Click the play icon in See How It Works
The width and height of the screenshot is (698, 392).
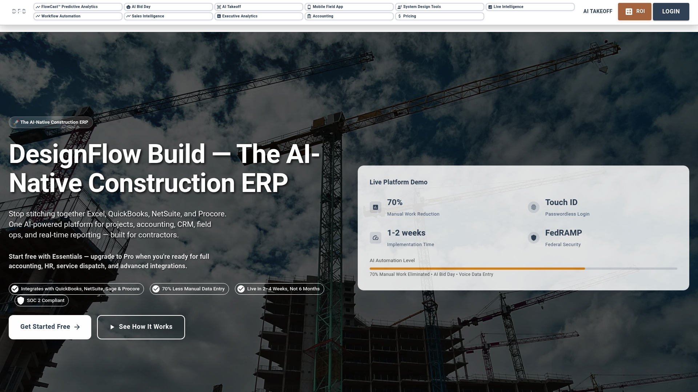[112, 327]
